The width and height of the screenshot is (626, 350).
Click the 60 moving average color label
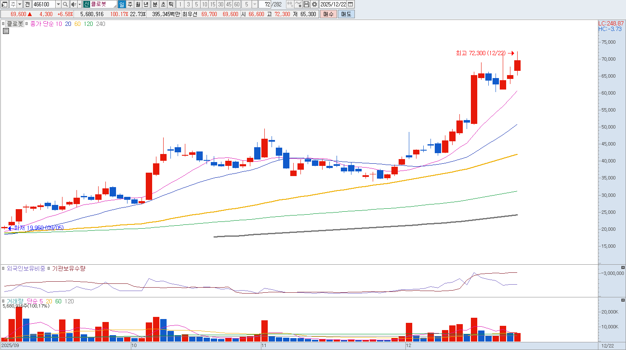[x=77, y=24]
